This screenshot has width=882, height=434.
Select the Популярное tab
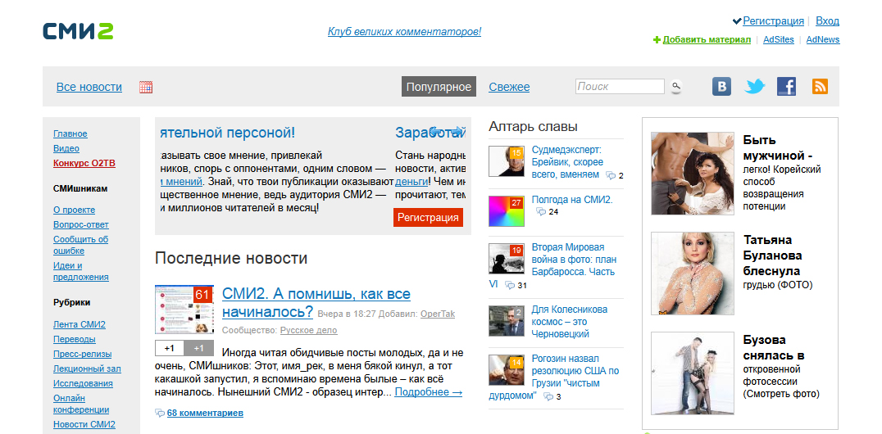click(439, 87)
